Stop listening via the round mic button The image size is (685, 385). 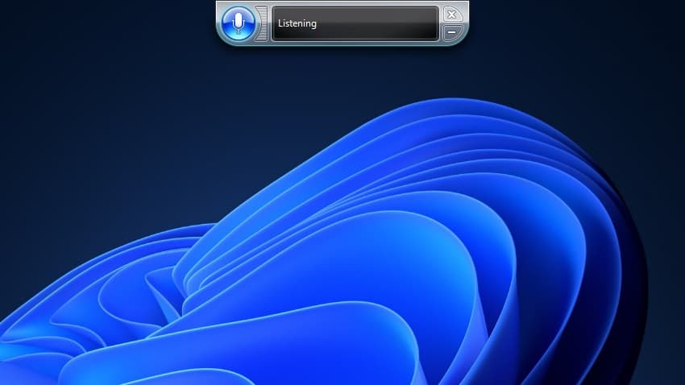coord(238,23)
